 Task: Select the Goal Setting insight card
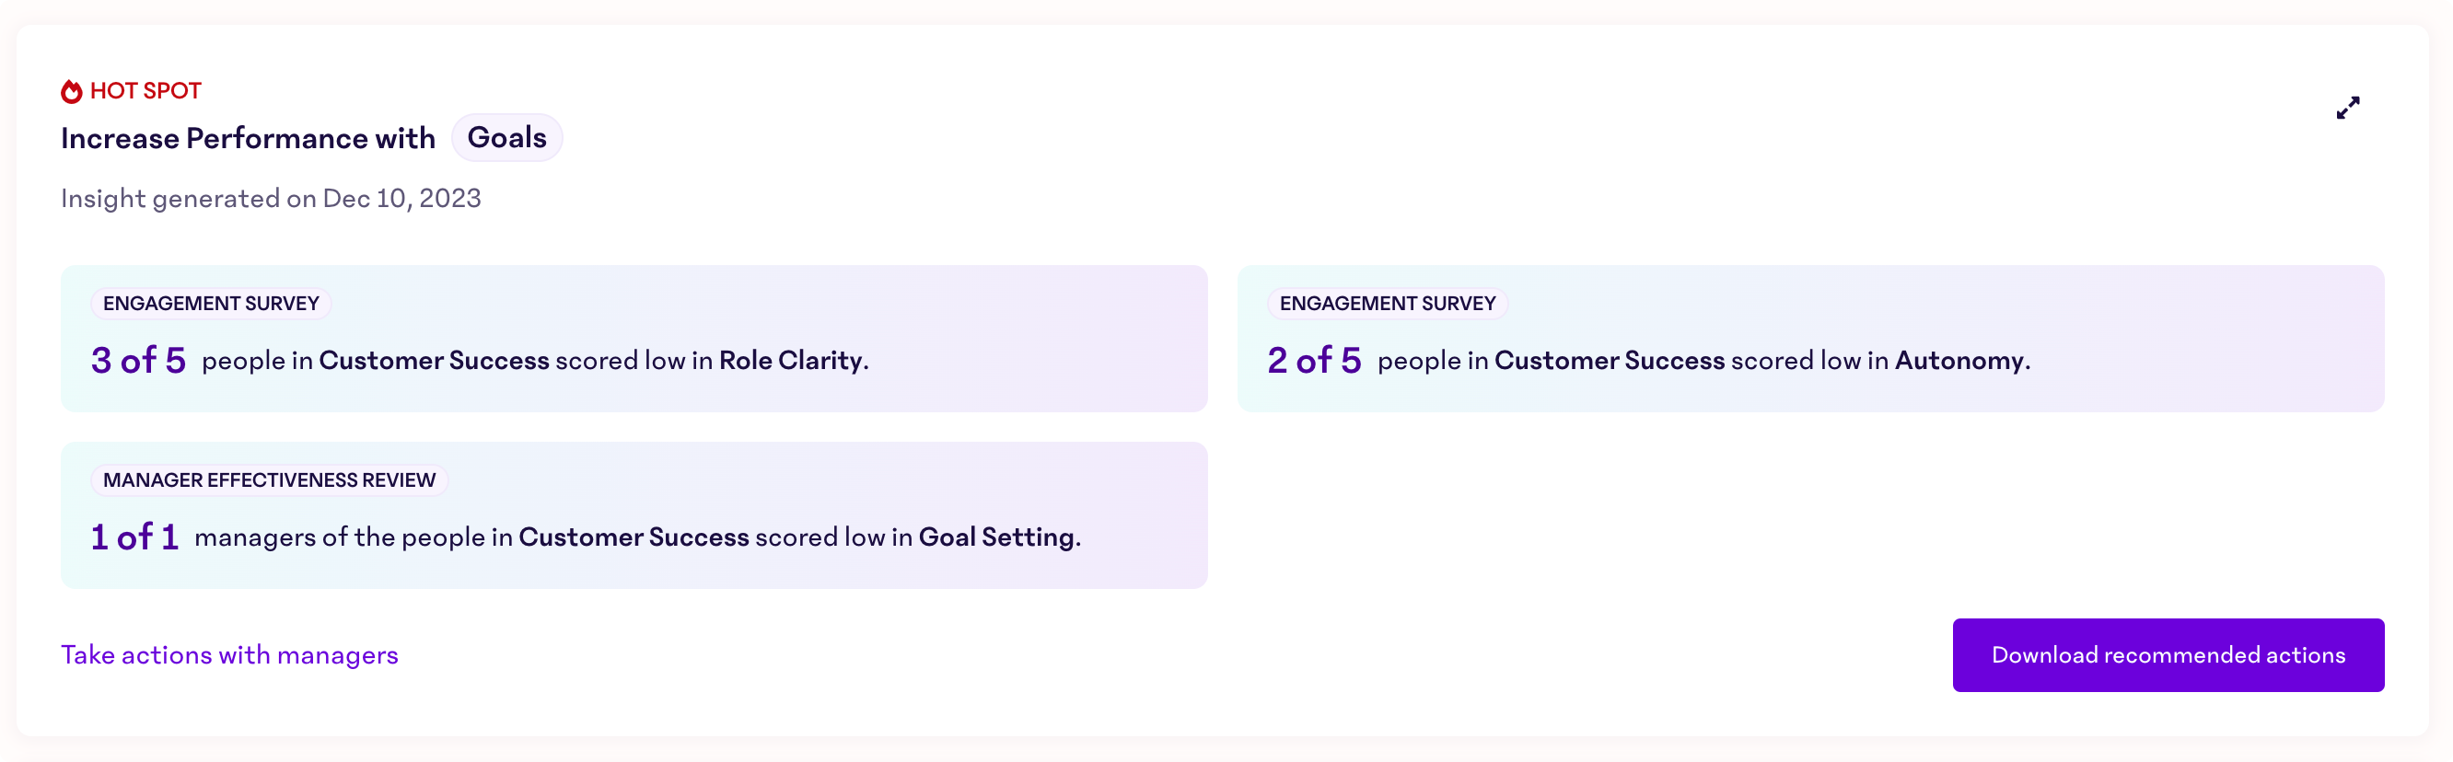pyautogui.click(x=635, y=514)
